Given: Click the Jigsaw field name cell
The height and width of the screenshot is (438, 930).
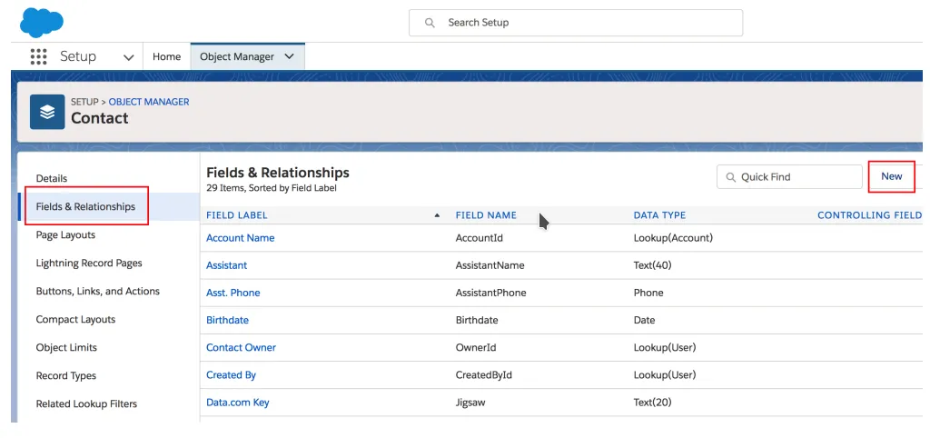Looking at the screenshot, I should point(470,403).
